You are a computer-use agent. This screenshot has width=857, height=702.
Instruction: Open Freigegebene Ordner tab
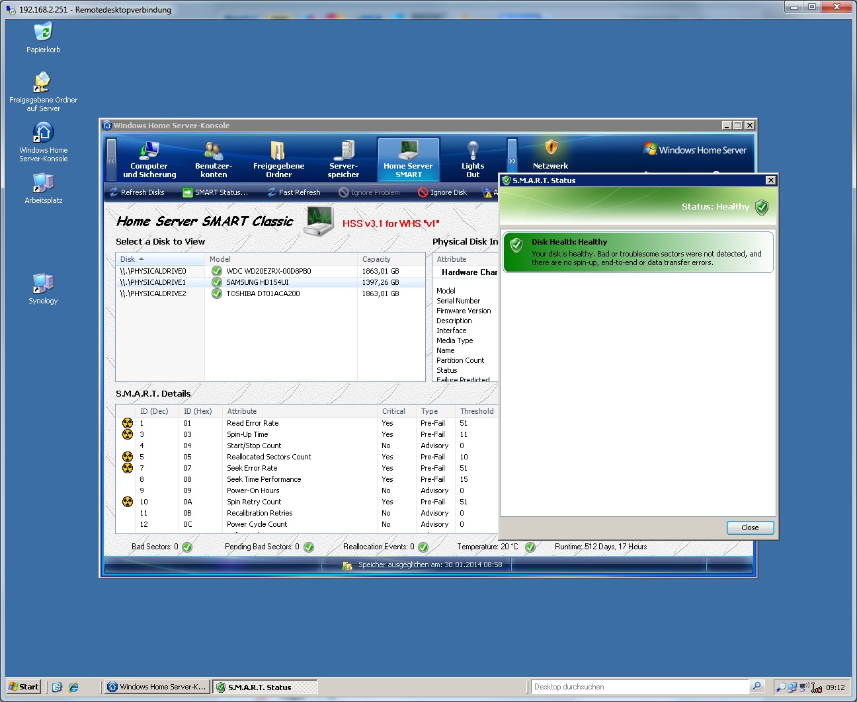pos(278,159)
